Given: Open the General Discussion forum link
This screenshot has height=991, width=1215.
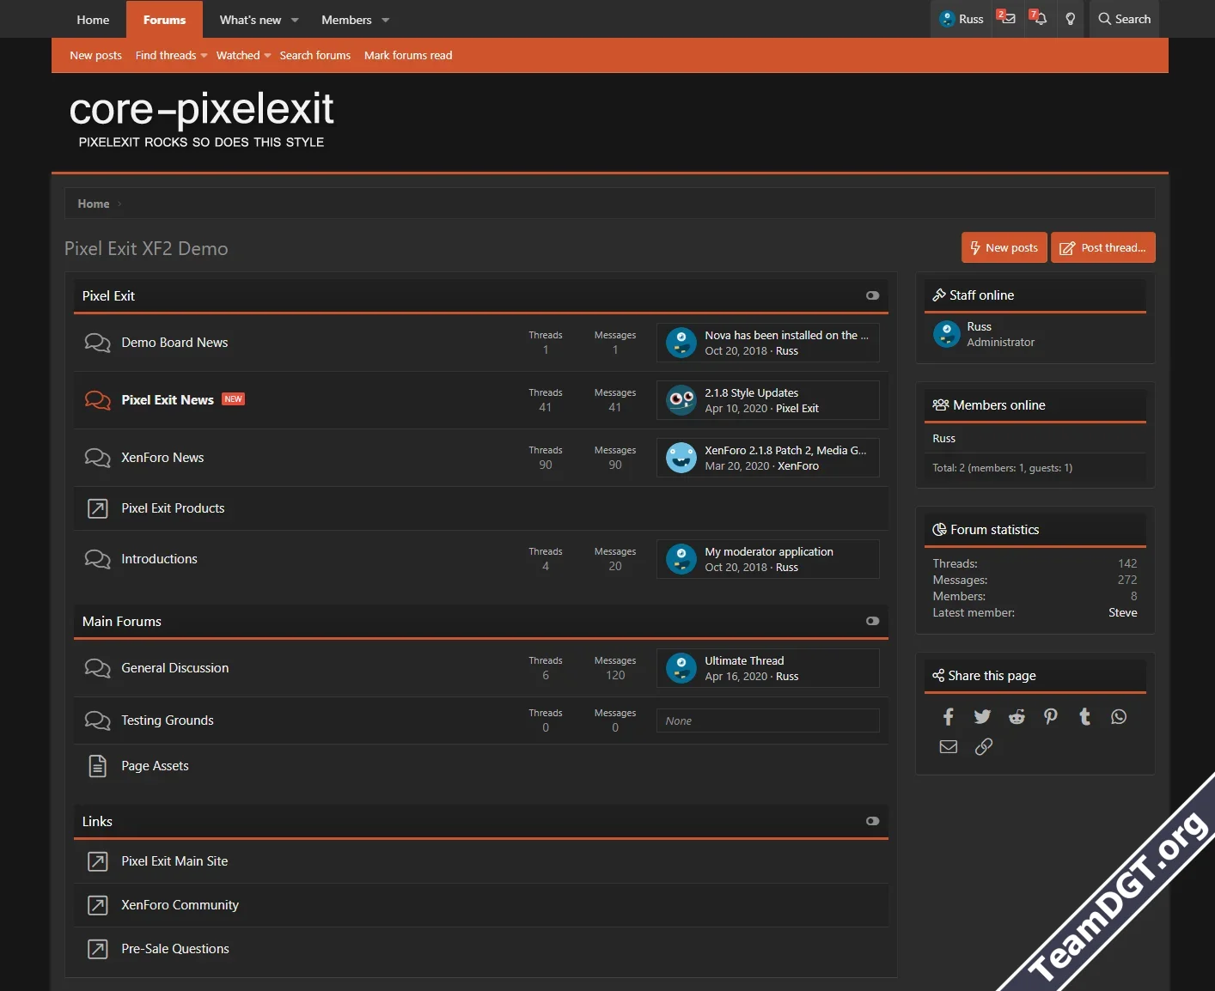Looking at the screenshot, I should click(174, 668).
